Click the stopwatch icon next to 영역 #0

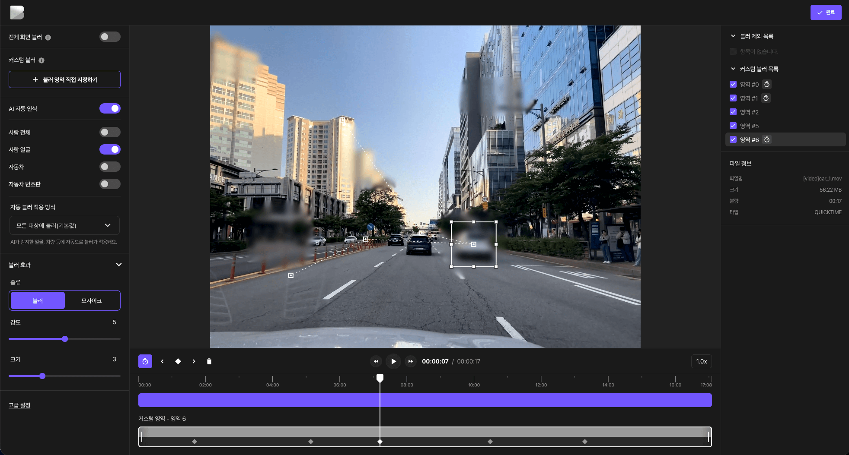click(766, 85)
